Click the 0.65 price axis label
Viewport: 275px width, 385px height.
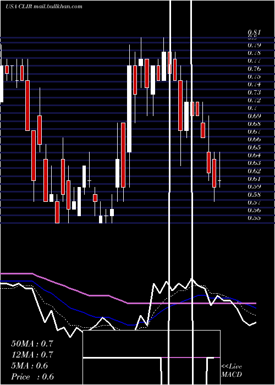coord(254,147)
